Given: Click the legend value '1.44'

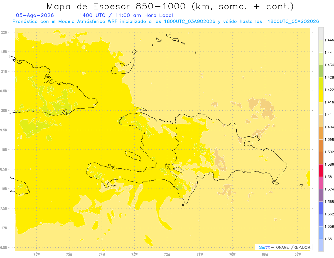Looking at the screenshot, I should pos(328,53).
